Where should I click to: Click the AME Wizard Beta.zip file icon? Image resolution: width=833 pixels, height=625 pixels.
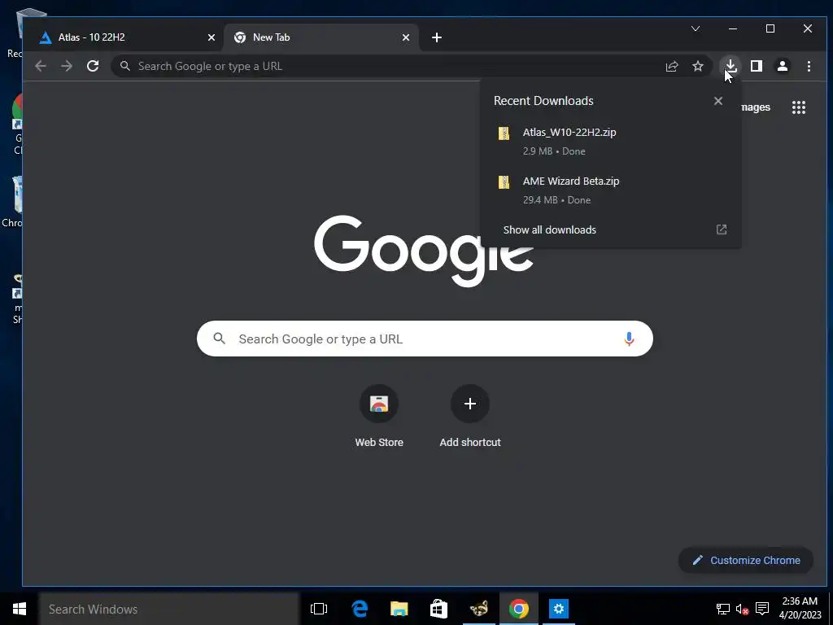coord(504,181)
